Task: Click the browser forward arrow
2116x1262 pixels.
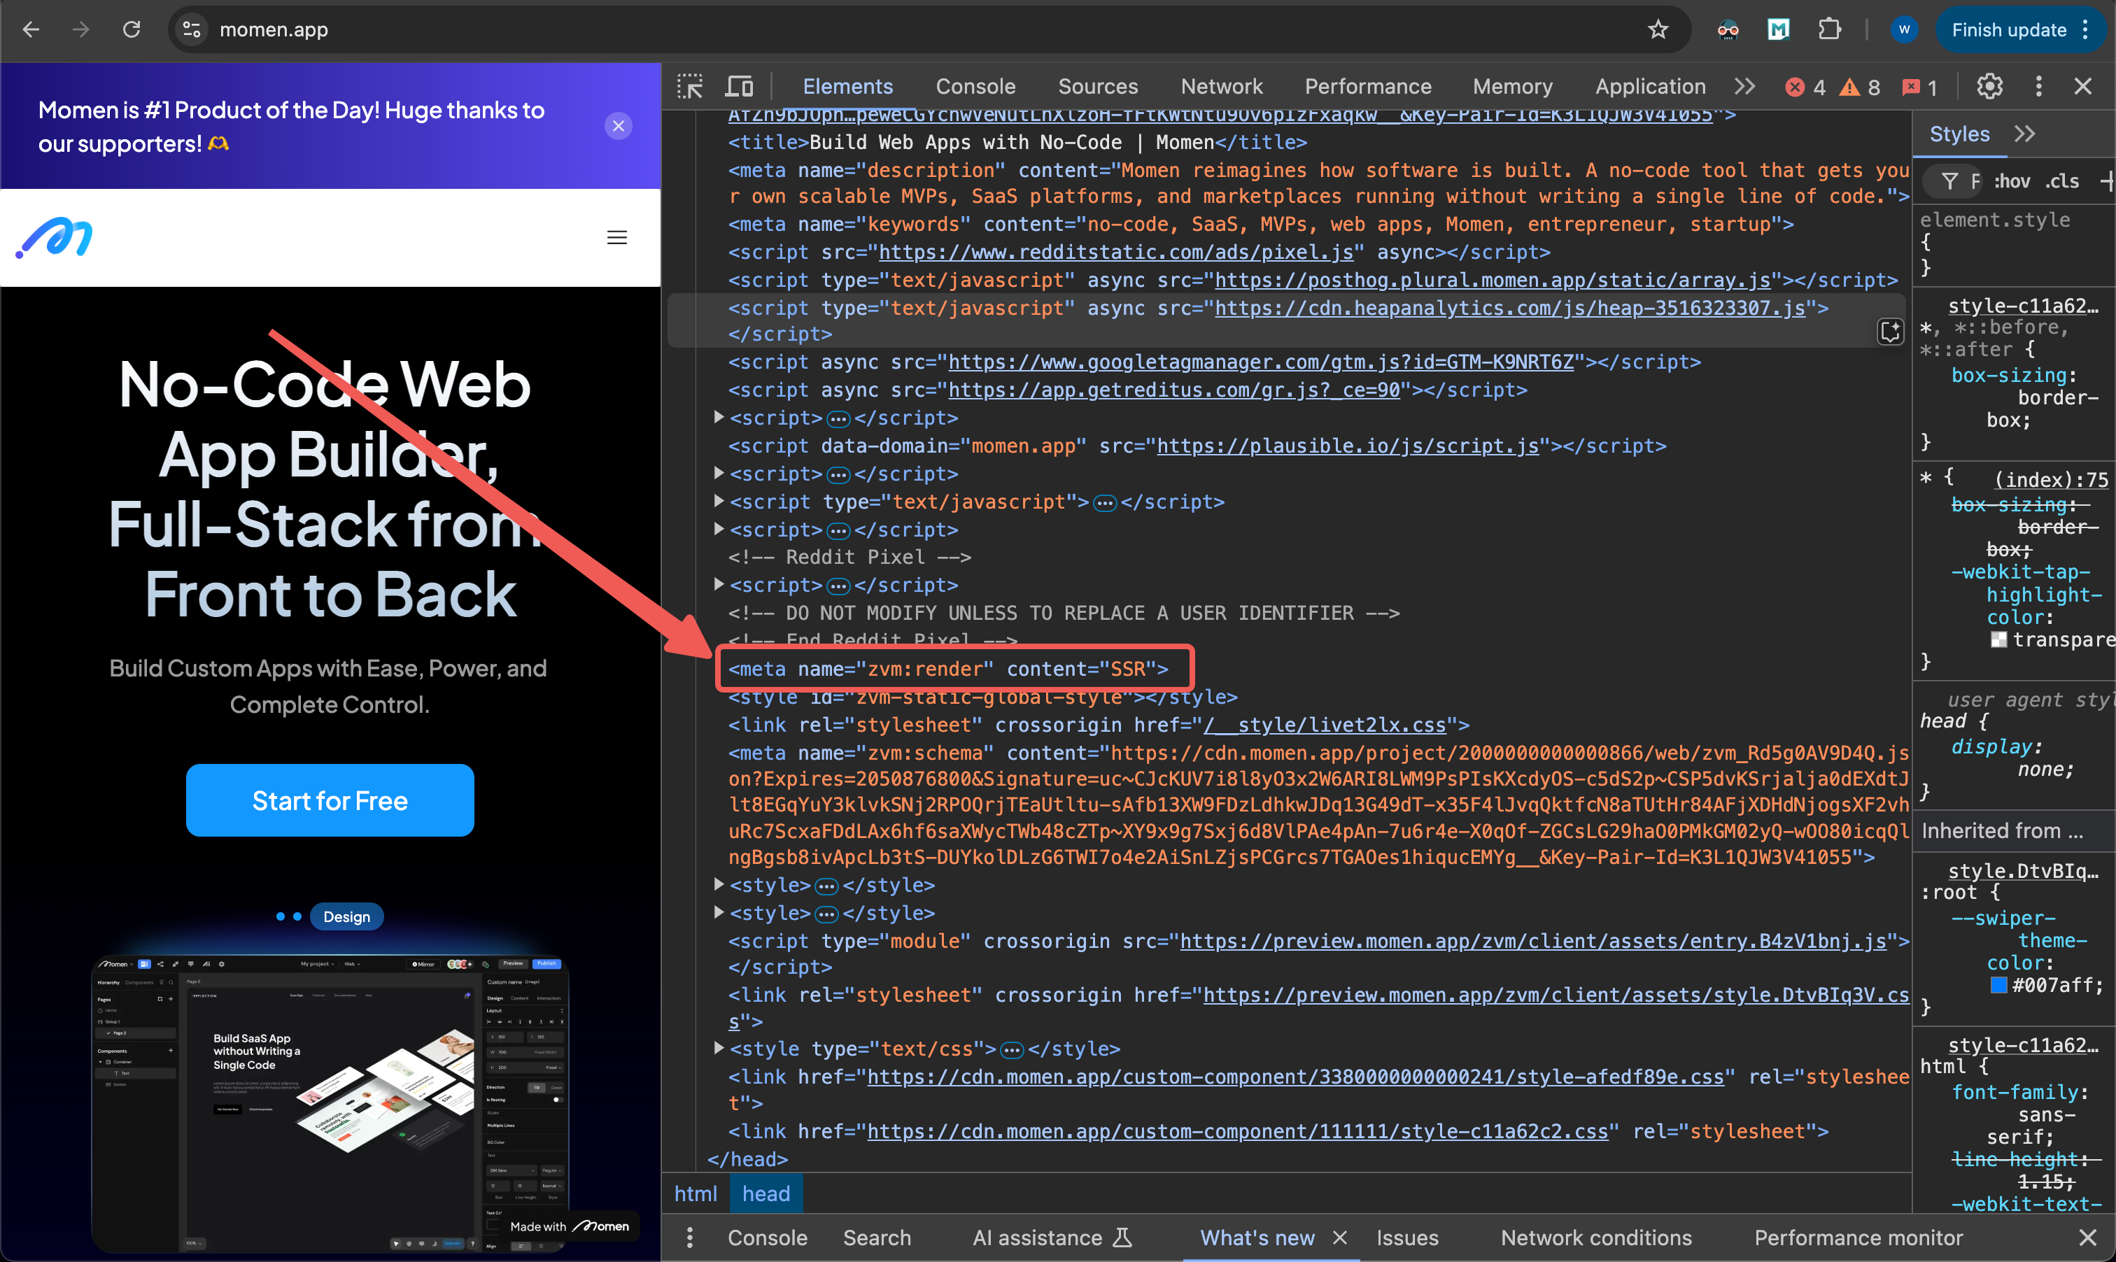Action: [80, 30]
